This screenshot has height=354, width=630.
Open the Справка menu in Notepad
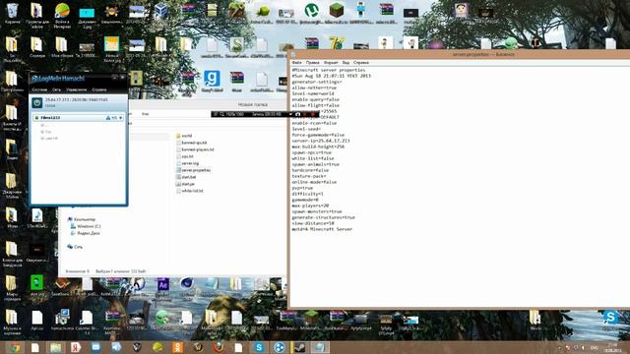tap(361, 63)
